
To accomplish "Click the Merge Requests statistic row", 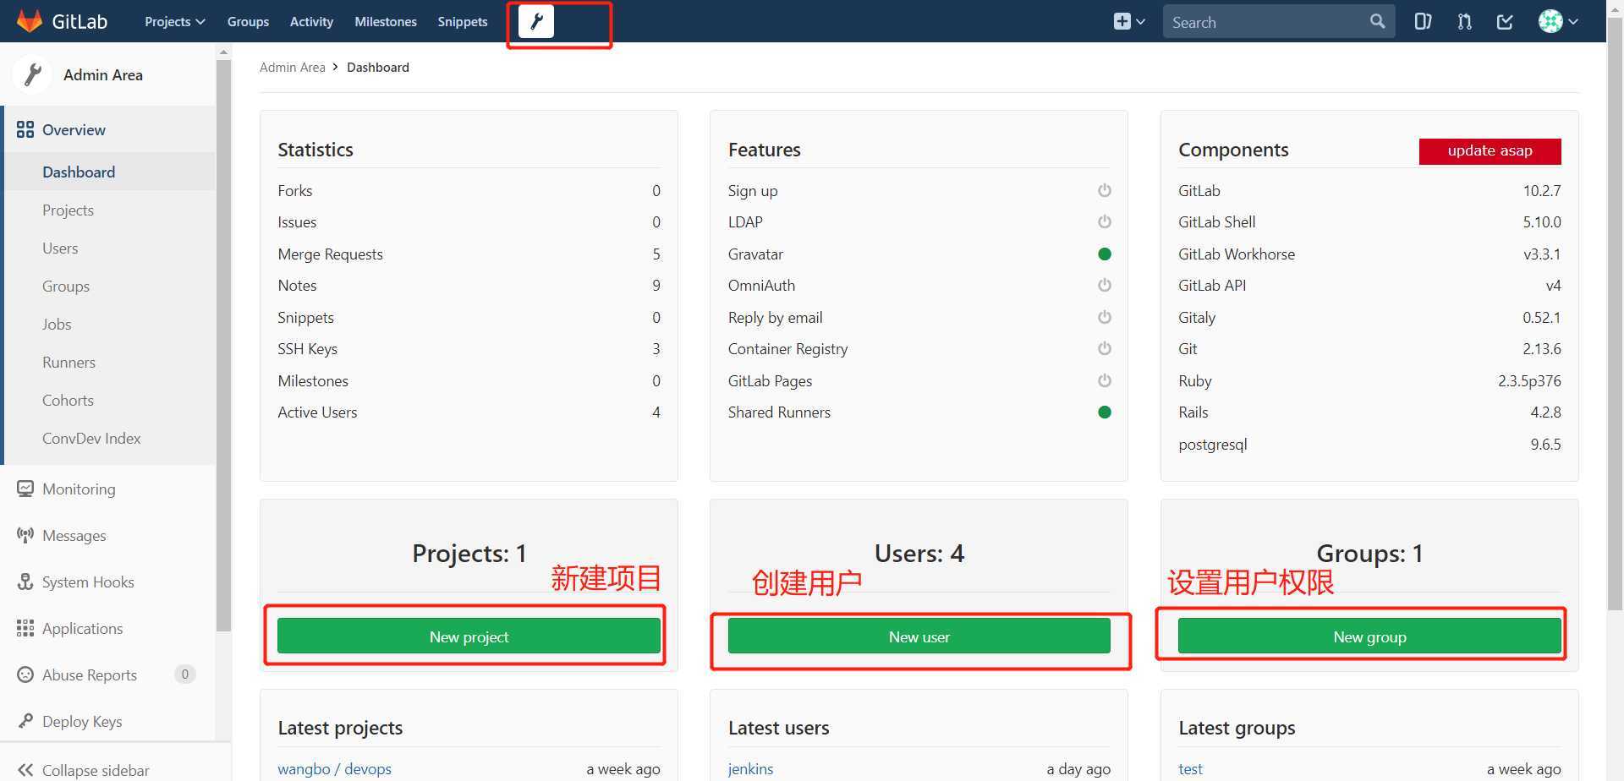I will (469, 254).
